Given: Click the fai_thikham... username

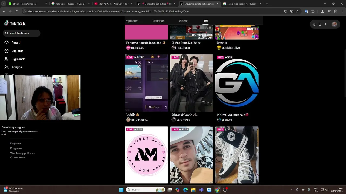Looking at the screenshot, I should pos(139,120).
